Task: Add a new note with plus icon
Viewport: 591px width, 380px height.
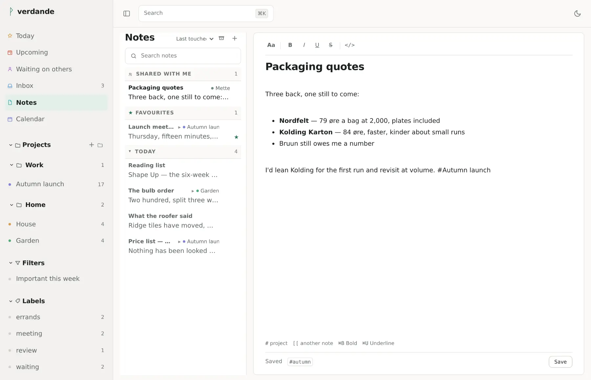Action: click(x=235, y=38)
